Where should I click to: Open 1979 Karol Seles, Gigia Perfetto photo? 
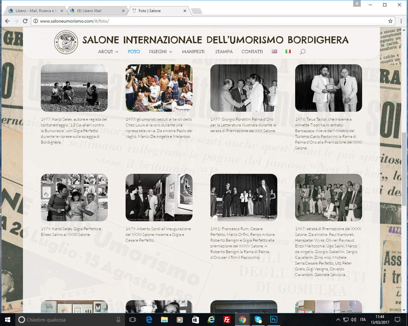pos(74,197)
